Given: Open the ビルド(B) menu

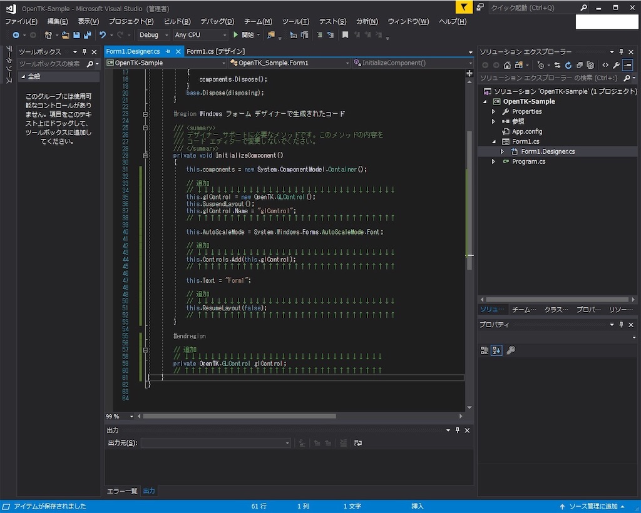Looking at the screenshot, I should pyautogui.click(x=177, y=22).
